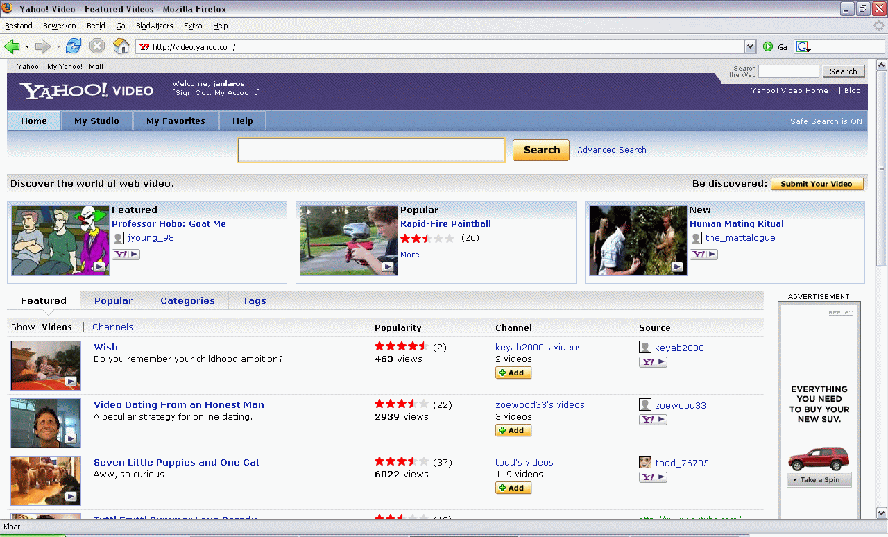Click the Firefox Back arrow button
The width and height of the screenshot is (888, 537).
pos(12,46)
